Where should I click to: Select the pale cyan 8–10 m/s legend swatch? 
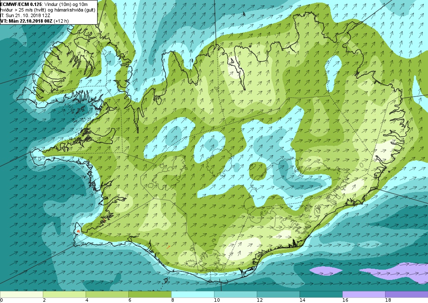pyautogui.click(x=193, y=294)
